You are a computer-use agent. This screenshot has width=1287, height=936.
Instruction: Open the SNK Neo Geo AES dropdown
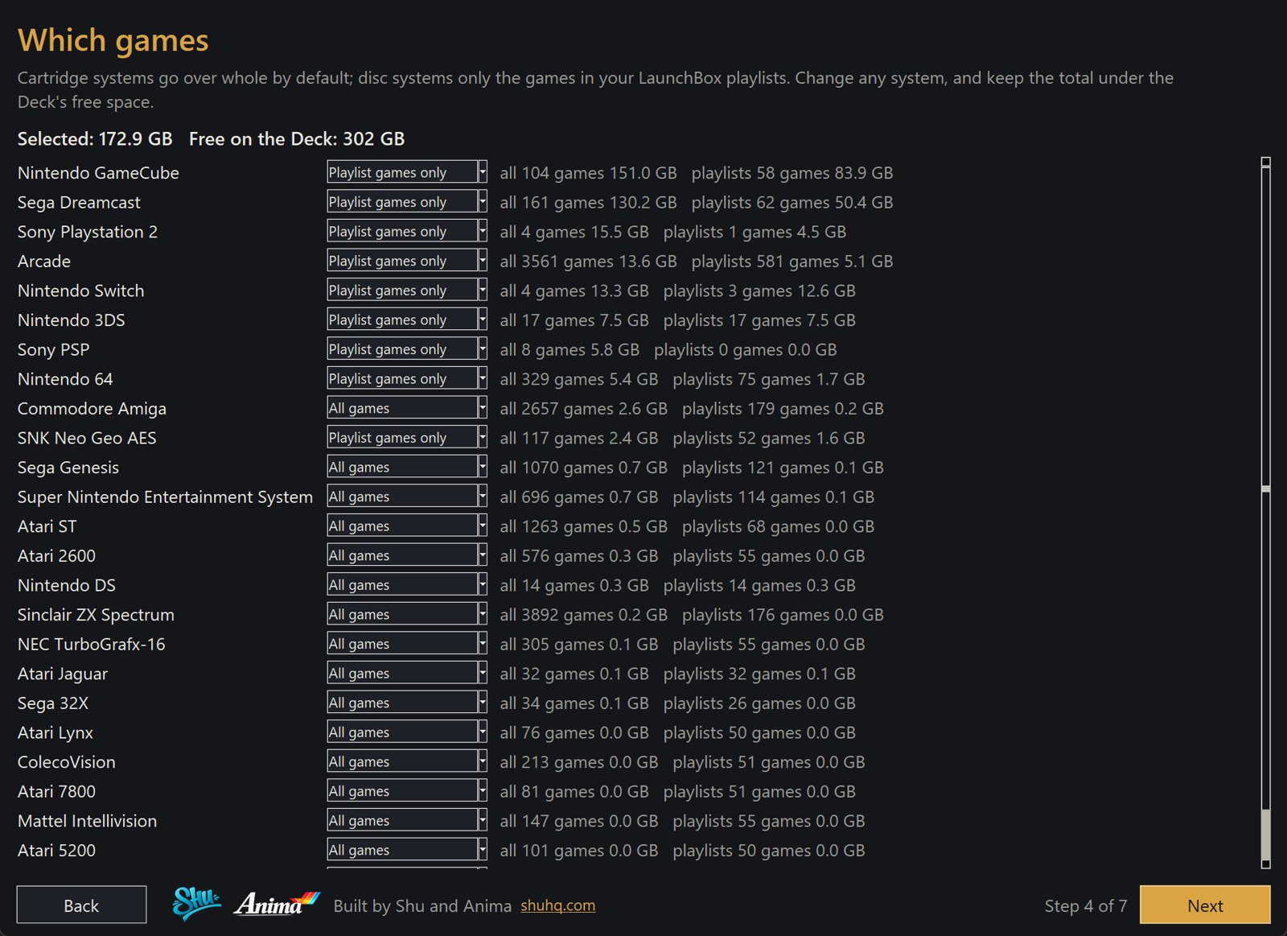point(407,438)
